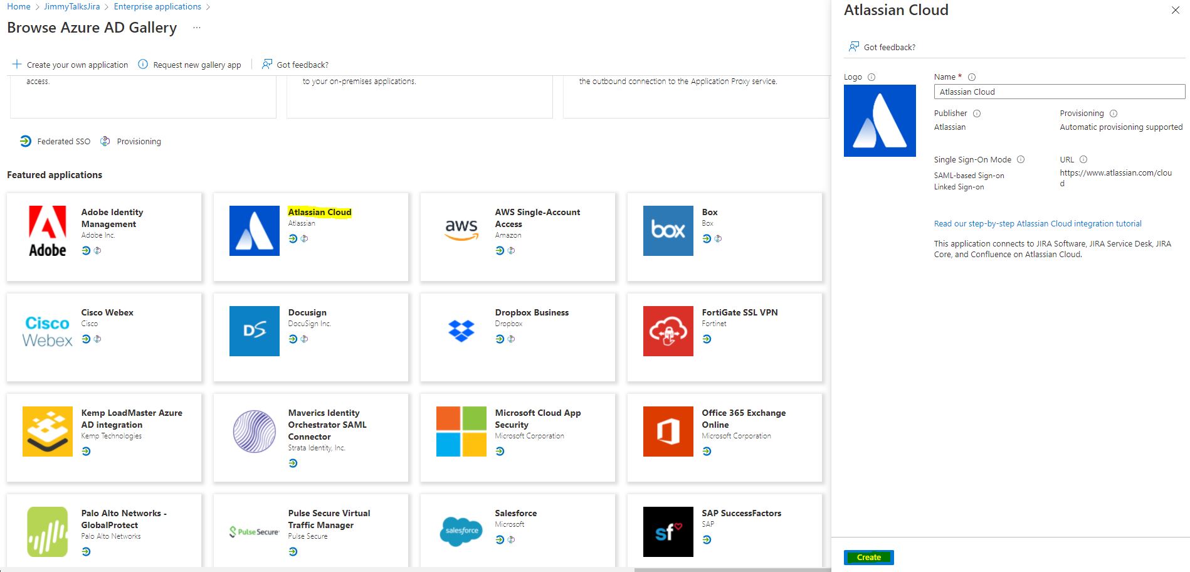Click the info icon beside Publisher
The width and height of the screenshot is (1190, 572).
[x=977, y=114]
